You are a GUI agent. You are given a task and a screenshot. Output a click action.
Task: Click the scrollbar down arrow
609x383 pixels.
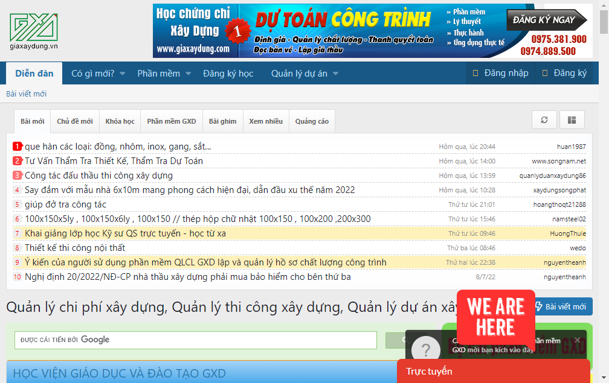[604, 378]
